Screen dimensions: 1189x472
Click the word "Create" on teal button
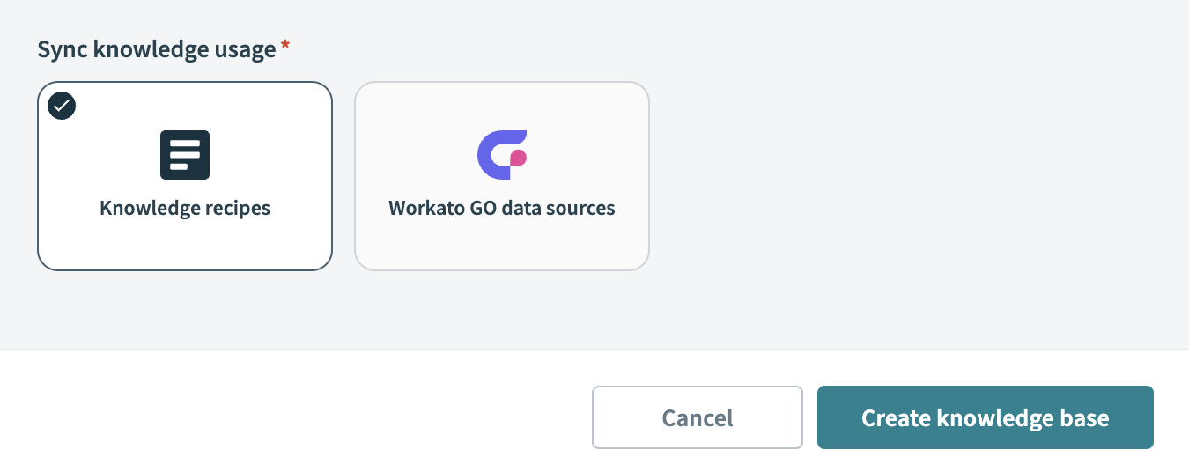coord(895,417)
